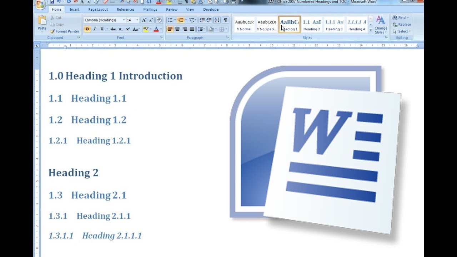Apply the Heading 3 style thumbnail
Viewport: 457px width, 257px height.
[334, 25]
